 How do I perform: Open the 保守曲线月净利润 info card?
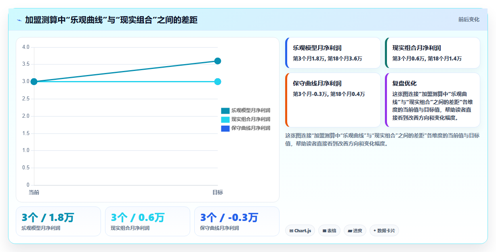(x=333, y=100)
